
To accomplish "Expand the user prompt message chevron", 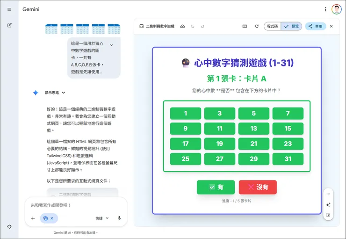I will [x=111, y=45].
